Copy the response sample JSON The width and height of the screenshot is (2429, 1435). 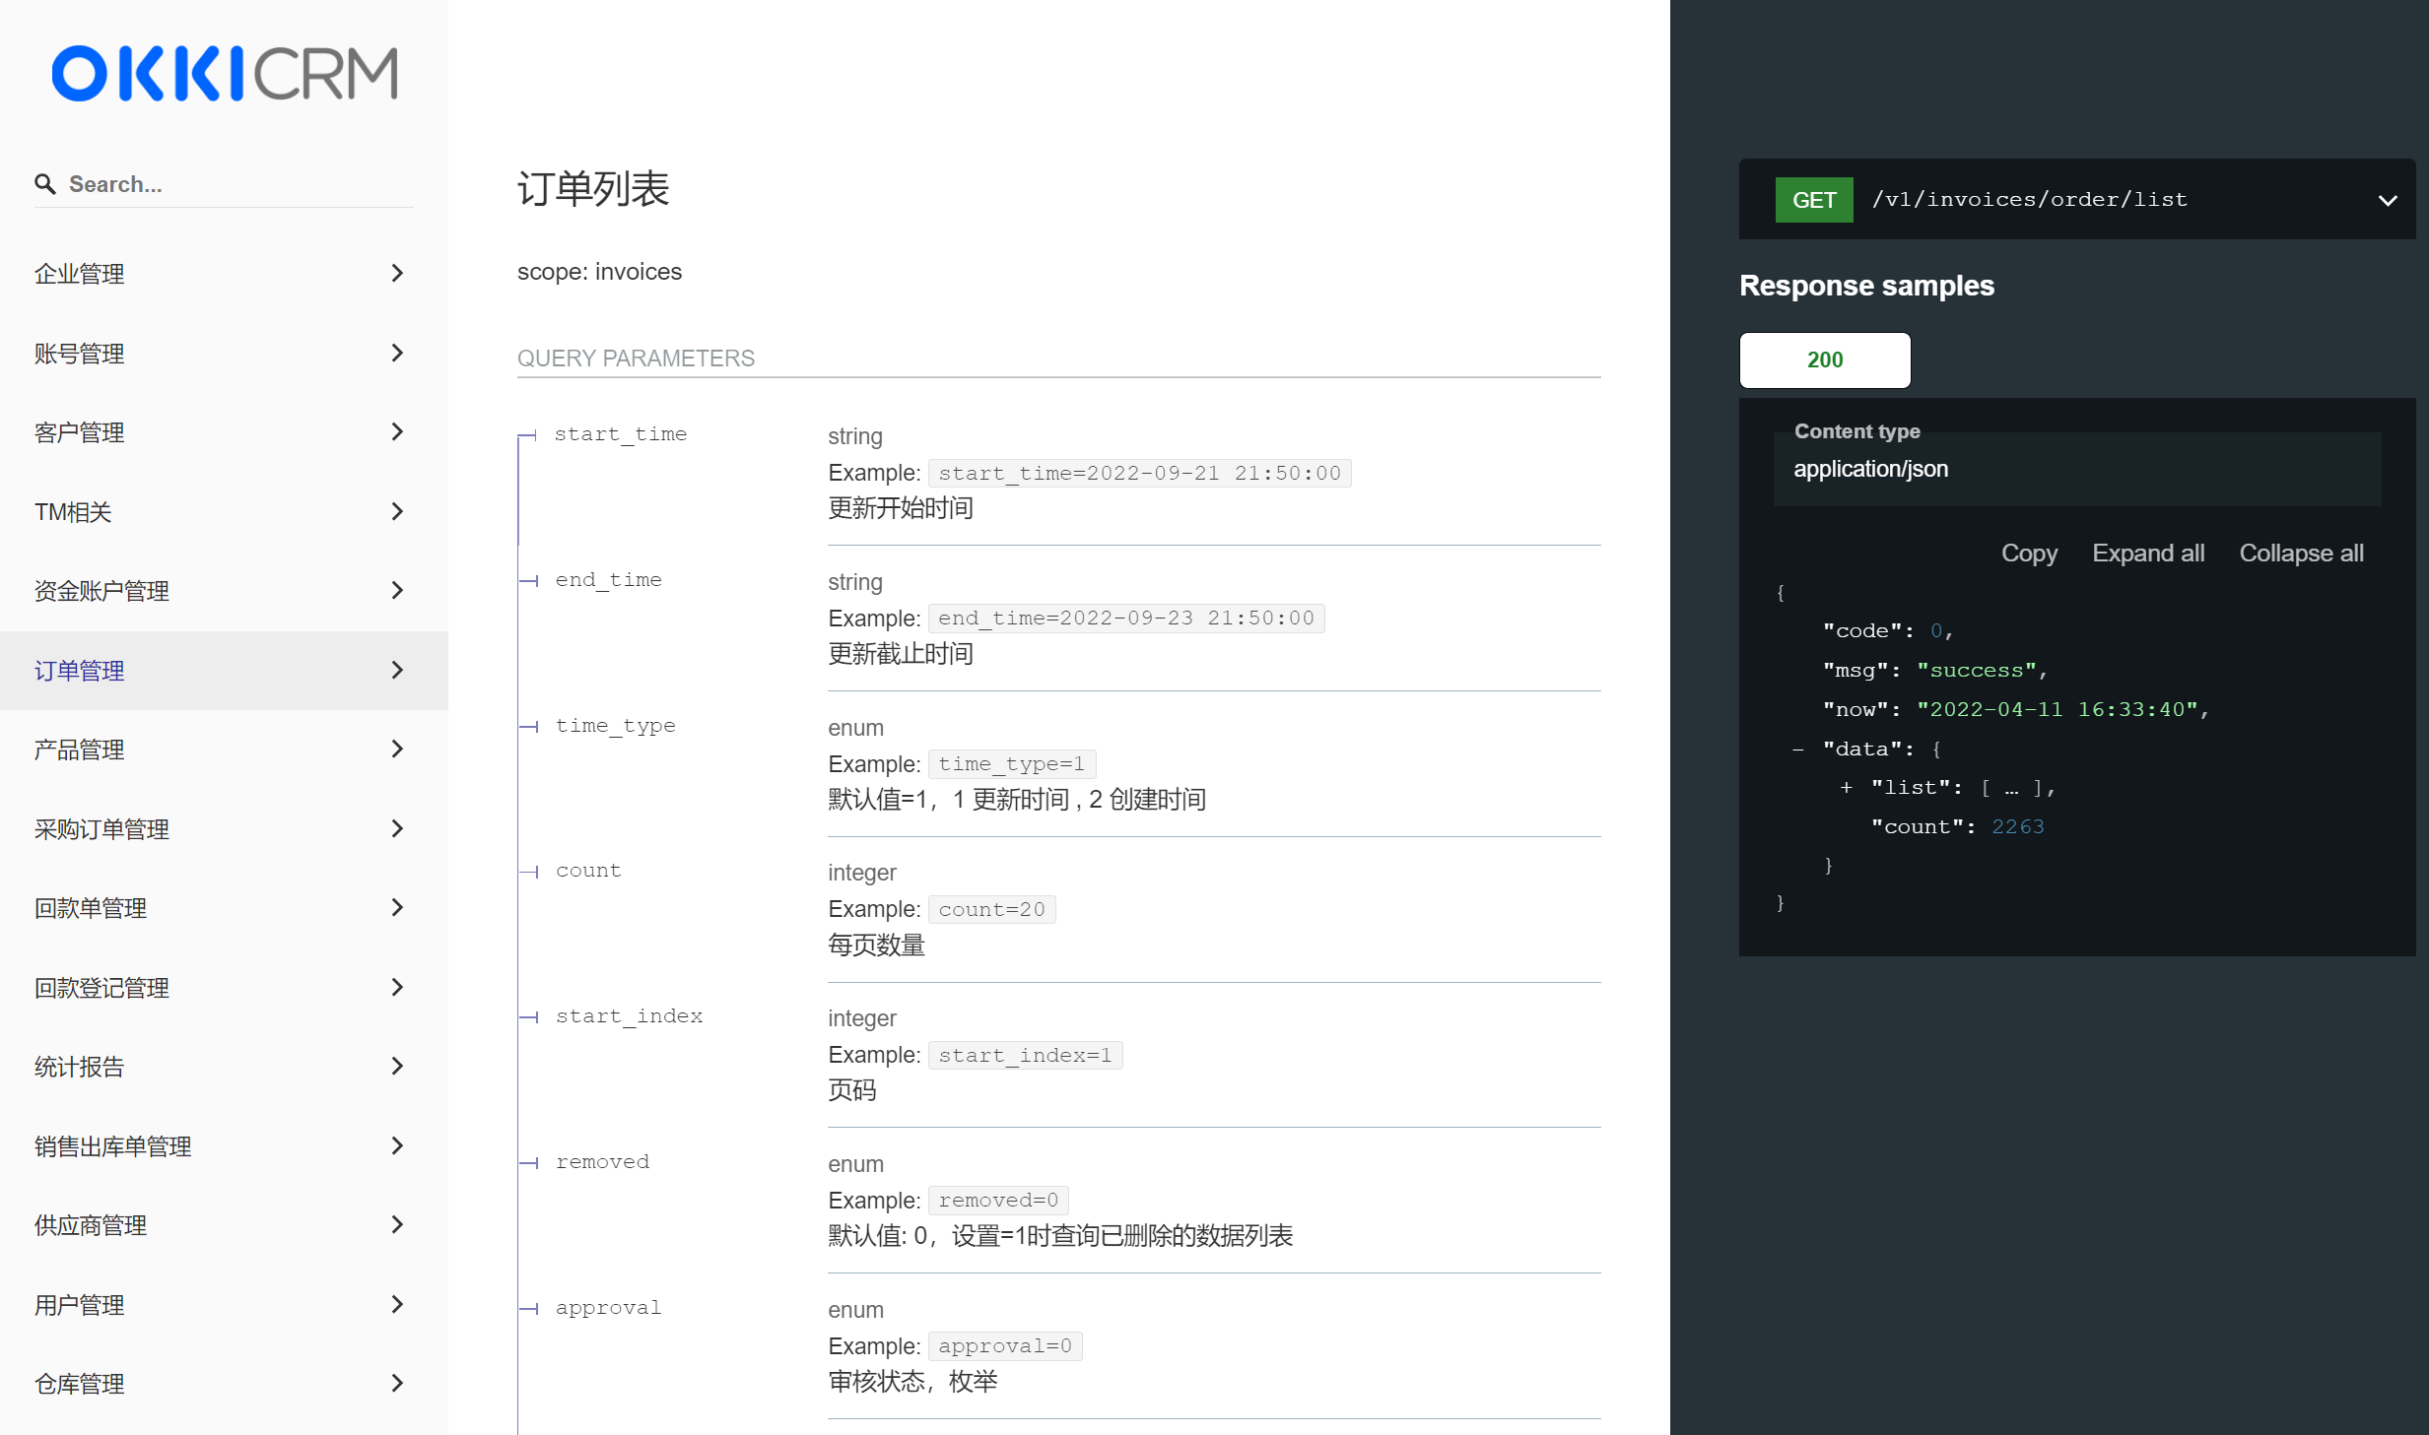click(2028, 554)
